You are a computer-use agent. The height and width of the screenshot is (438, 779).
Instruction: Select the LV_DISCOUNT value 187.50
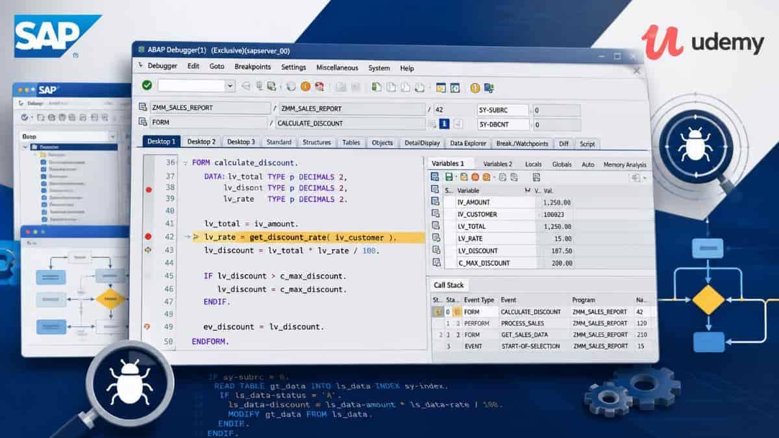[562, 251]
